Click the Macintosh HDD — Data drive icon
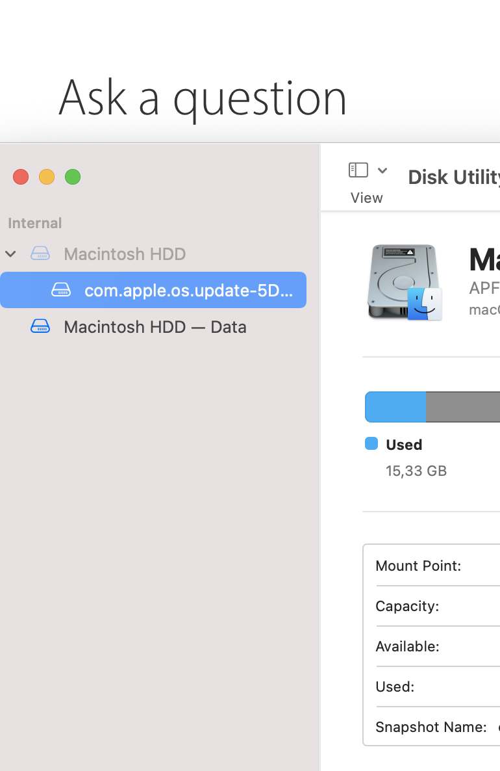The height and width of the screenshot is (771, 500). tap(40, 326)
